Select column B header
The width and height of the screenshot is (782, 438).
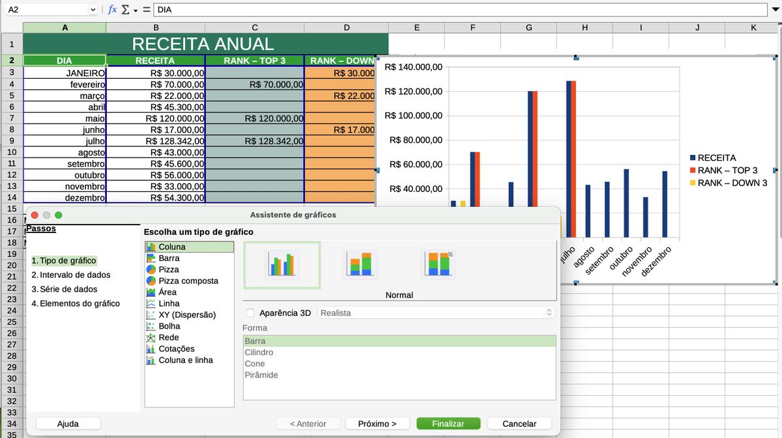pyautogui.click(x=156, y=27)
